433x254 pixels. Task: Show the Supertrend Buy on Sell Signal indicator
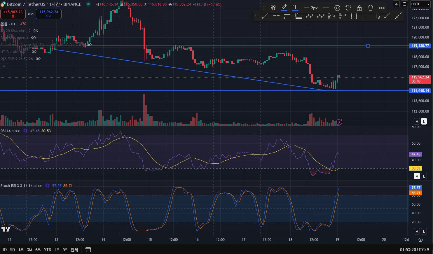click(x=89, y=45)
